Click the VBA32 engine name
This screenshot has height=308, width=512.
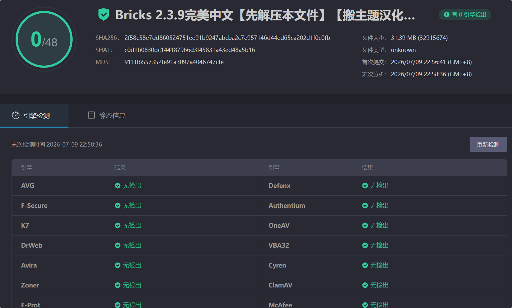(x=279, y=245)
